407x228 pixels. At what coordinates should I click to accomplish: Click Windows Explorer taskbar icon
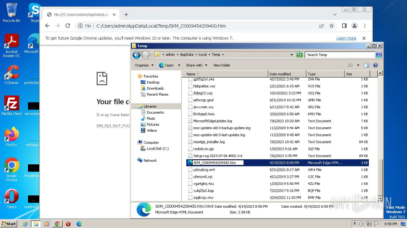click(36, 224)
